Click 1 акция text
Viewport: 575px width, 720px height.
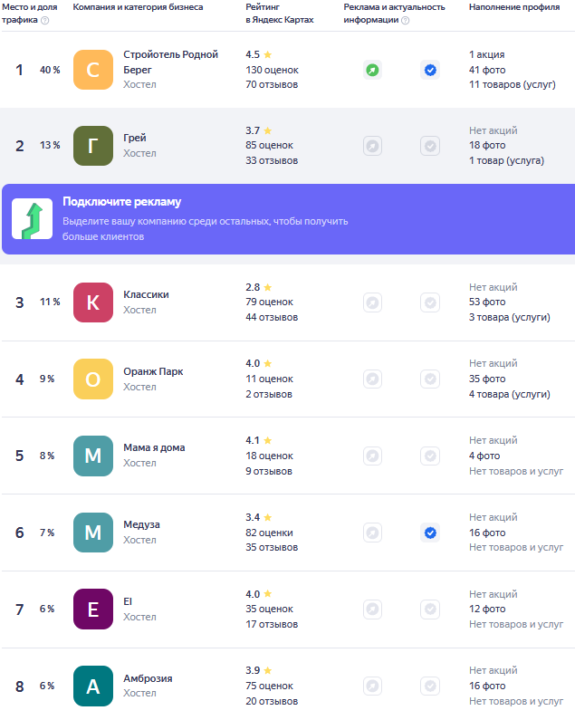click(x=487, y=54)
